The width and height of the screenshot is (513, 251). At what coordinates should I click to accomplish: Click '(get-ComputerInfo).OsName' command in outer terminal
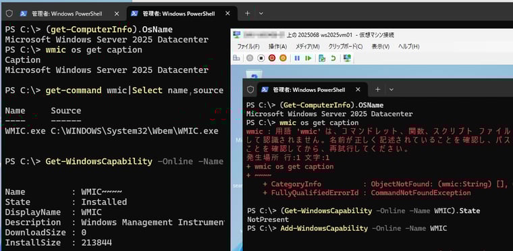pos(109,30)
